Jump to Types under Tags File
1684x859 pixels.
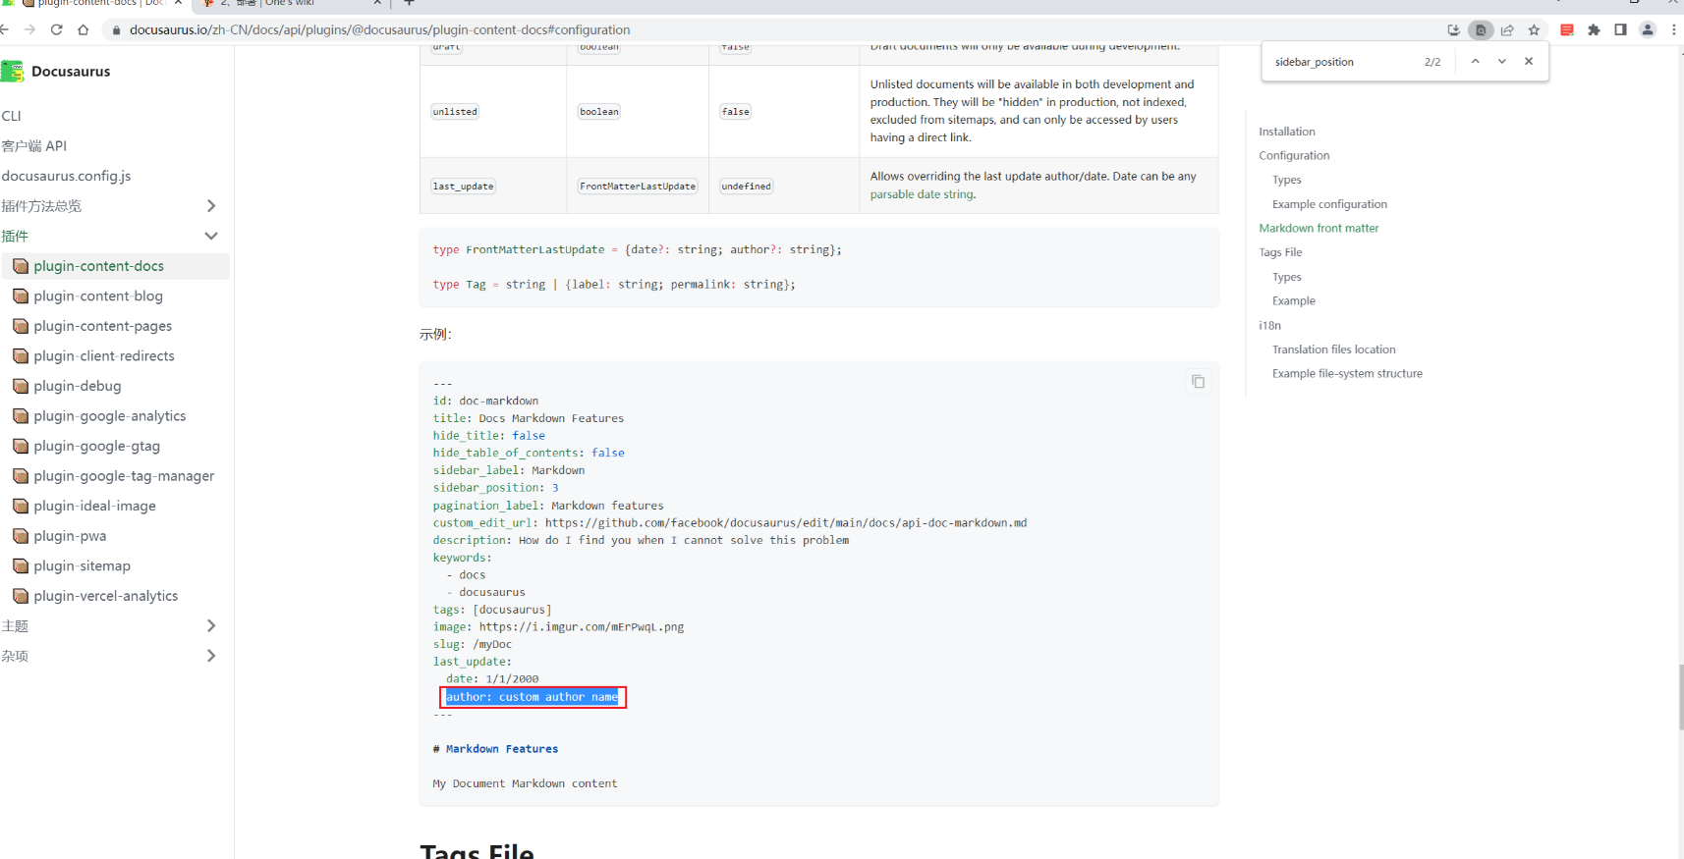point(1287,277)
